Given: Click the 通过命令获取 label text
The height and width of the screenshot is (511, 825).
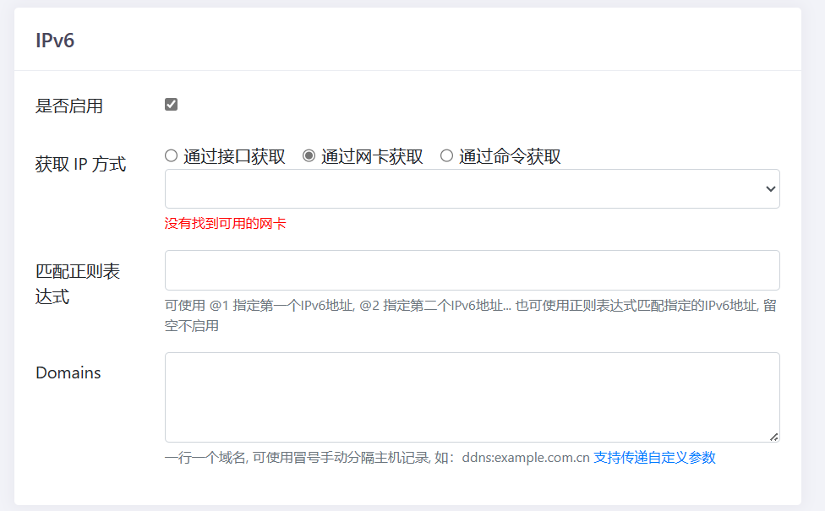Looking at the screenshot, I should [x=510, y=156].
